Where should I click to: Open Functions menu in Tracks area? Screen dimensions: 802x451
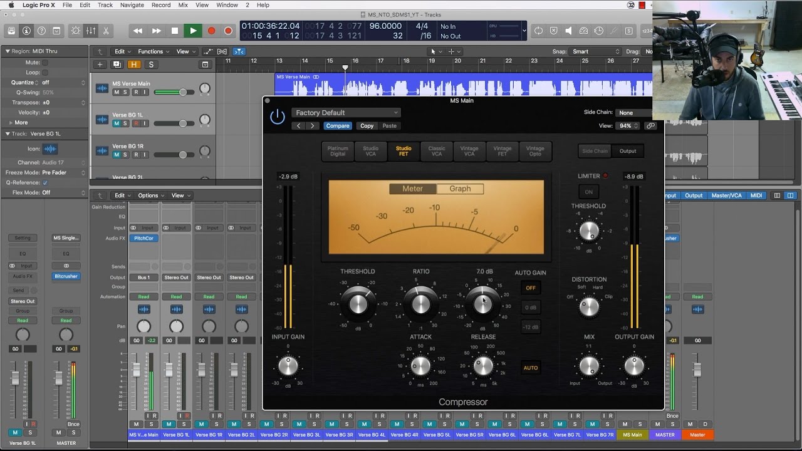pos(154,51)
